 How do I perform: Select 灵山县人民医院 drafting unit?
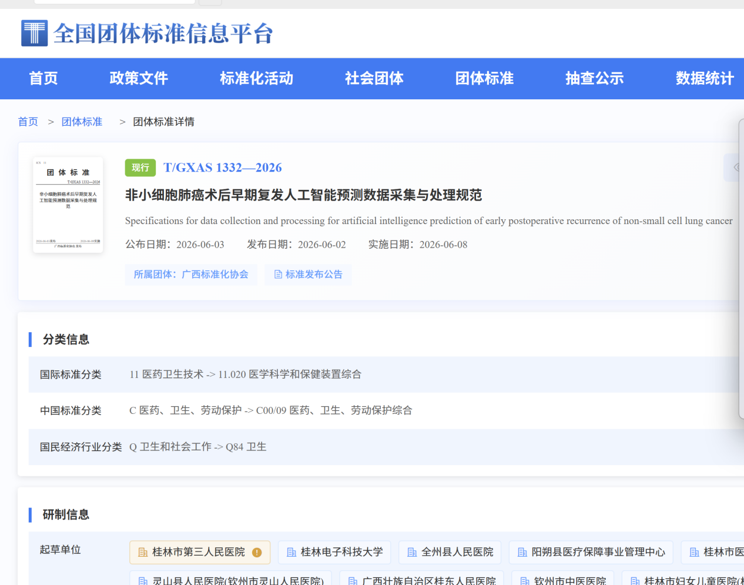pos(231,579)
